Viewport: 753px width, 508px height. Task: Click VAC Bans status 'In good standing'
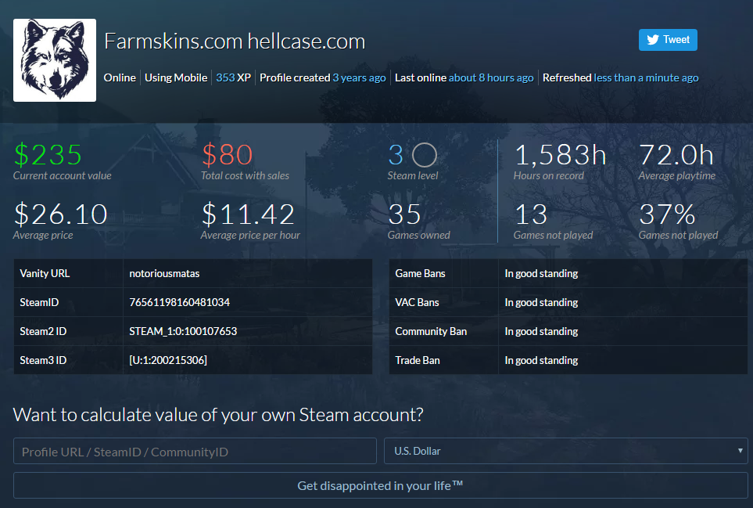541,302
